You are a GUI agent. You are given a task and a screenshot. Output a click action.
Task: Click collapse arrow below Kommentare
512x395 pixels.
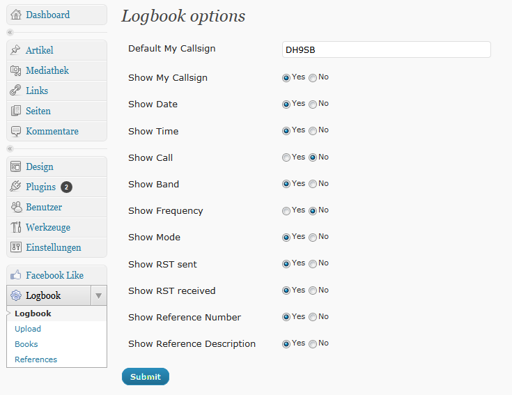tap(10, 149)
